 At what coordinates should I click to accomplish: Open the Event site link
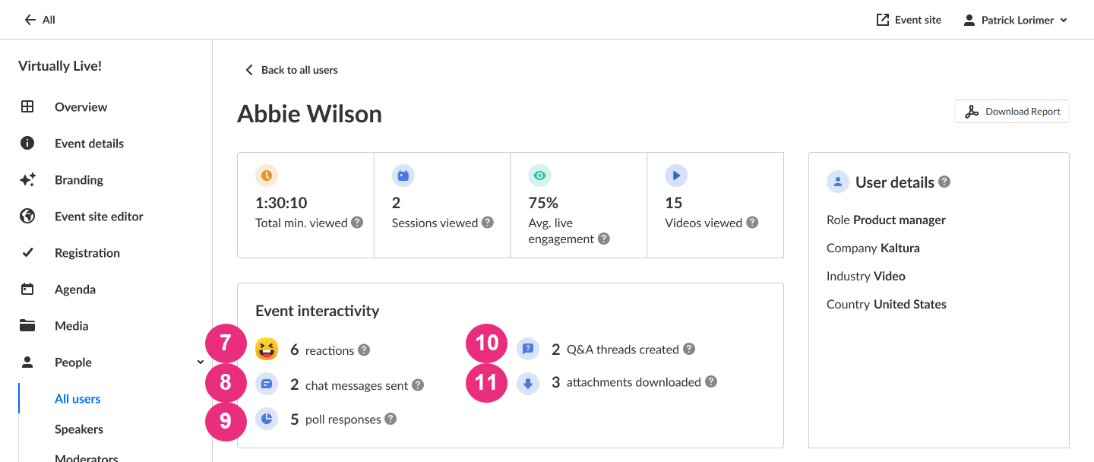909,21
